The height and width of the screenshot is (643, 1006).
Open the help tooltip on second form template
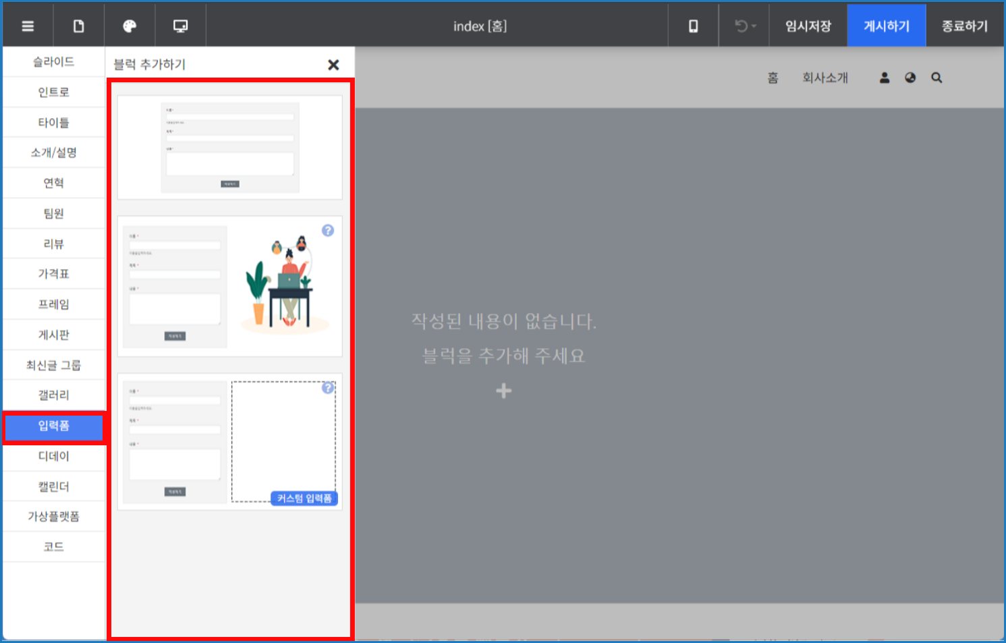tap(328, 231)
